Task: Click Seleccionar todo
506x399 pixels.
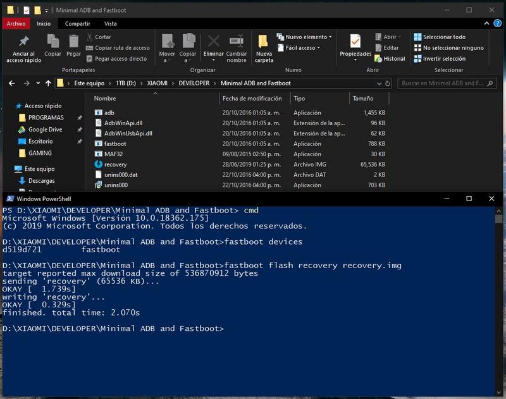Action: [x=440, y=37]
